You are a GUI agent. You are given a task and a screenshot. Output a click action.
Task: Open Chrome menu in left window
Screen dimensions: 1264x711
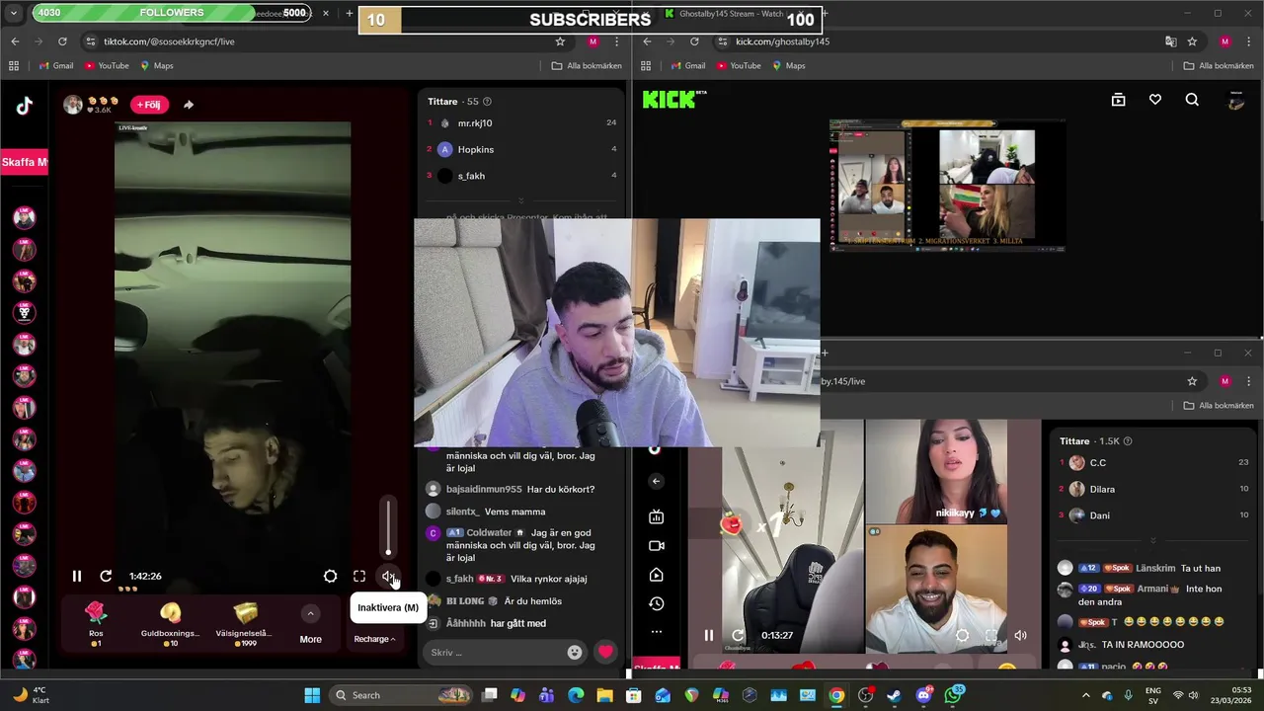(x=617, y=41)
